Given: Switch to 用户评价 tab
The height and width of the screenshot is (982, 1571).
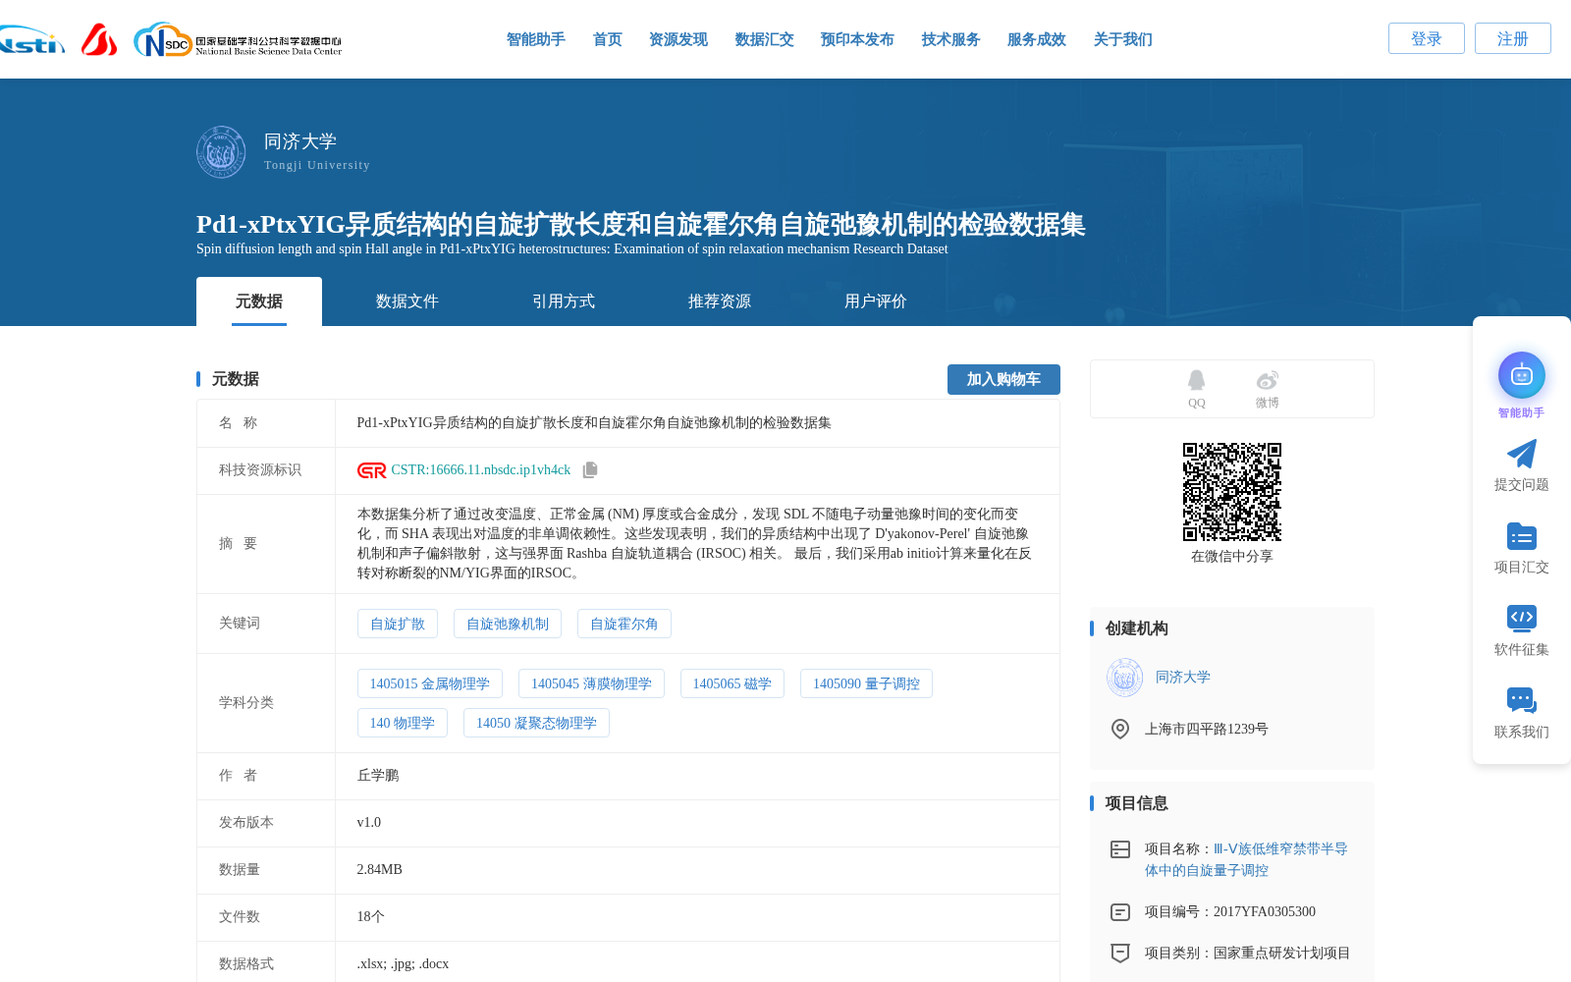Looking at the screenshot, I should [x=876, y=301].
